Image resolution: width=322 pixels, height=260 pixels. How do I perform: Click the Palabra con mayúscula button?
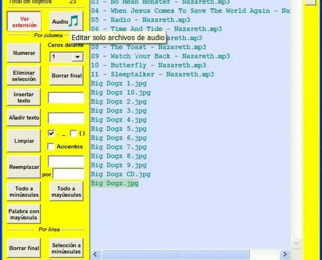24,214
